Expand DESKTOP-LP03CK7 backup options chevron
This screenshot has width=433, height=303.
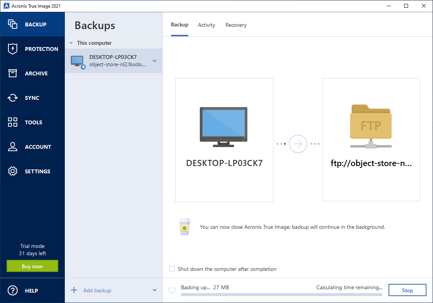pyautogui.click(x=155, y=61)
